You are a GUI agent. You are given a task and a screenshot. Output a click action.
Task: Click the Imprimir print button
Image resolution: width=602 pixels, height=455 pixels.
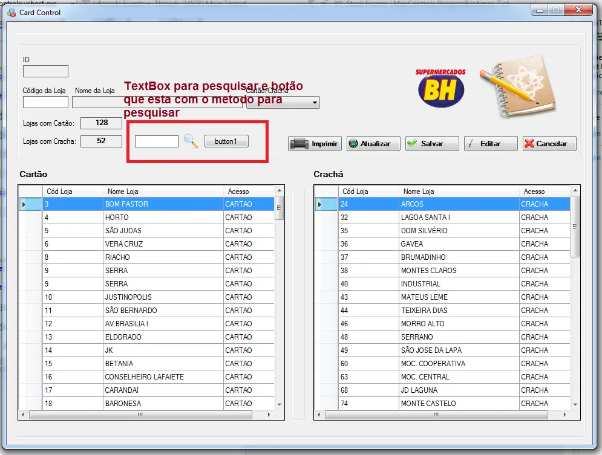click(315, 144)
